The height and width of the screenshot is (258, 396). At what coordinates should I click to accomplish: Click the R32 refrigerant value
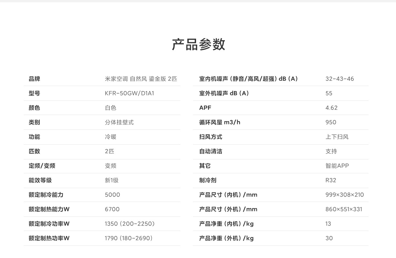click(x=331, y=180)
